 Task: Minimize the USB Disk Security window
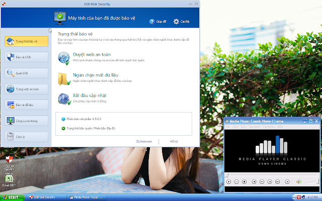click(x=191, y=4)
